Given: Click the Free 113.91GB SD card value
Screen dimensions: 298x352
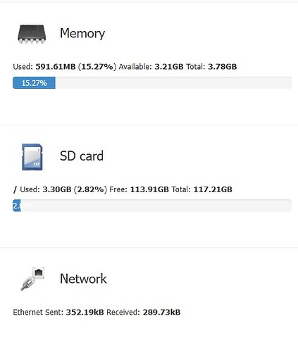Looking at the screenshot, I should tap(149, 189).
